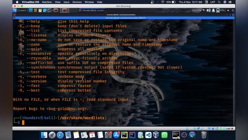Viewport: 248px width, 140px height.
Task: Open the terminal emulator launcher in Kali panel
Action: tap(49, 10)
